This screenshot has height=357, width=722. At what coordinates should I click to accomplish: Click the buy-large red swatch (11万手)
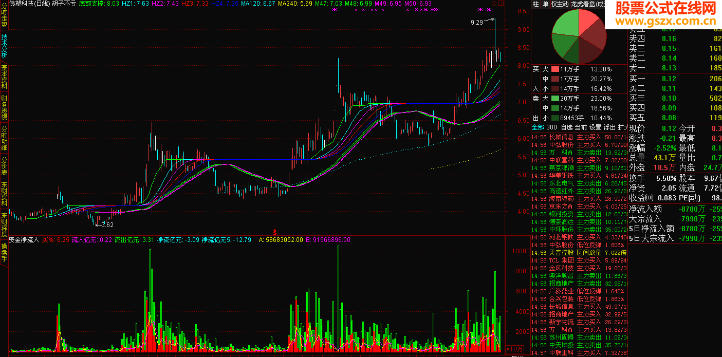click(555, 69)
